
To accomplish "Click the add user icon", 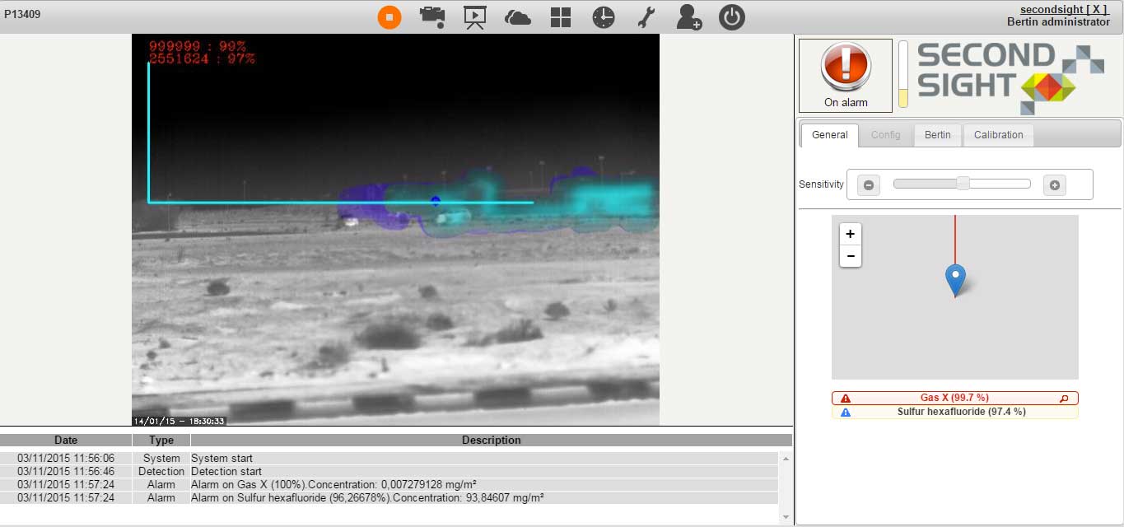I will [x=688, y=17].
